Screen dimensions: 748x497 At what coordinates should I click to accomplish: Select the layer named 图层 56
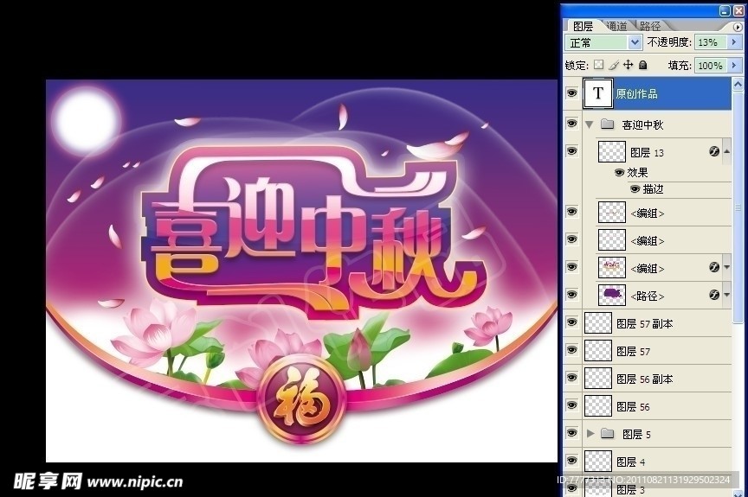click(x=633, y=406)
